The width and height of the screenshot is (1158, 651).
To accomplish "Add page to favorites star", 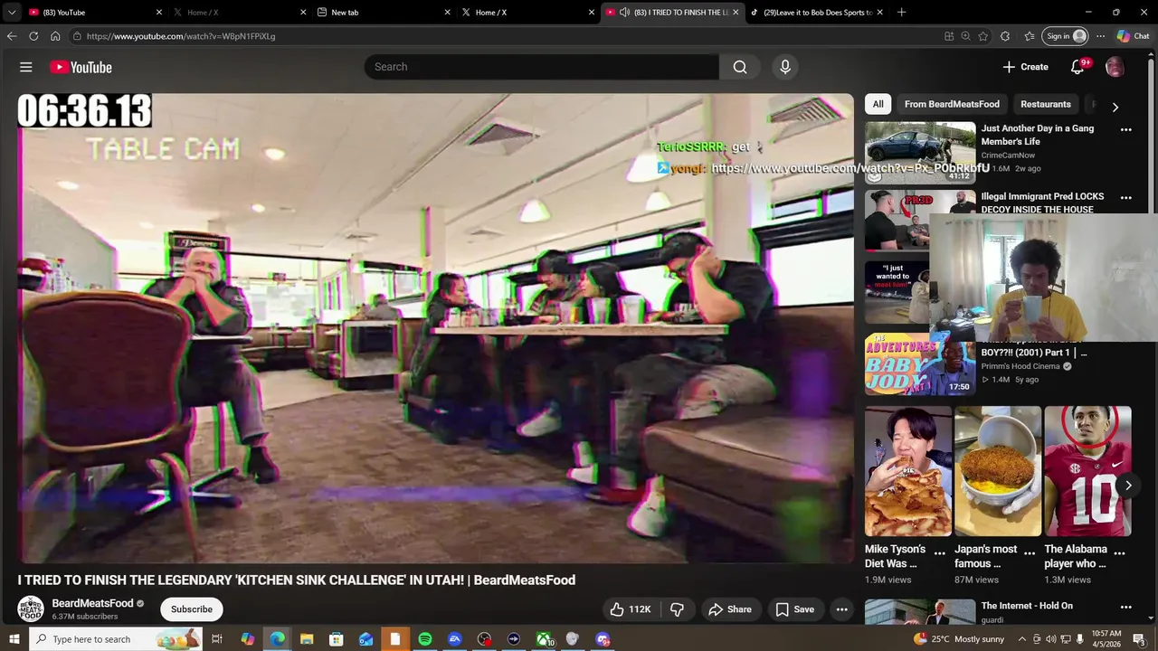I will click(x=983, y=36).
